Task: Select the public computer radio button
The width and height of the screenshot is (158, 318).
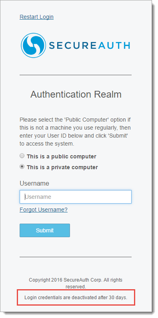Action: (22, 156)
